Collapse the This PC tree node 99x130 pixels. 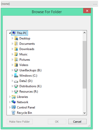(x=10, y=33)
